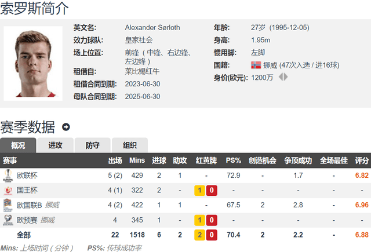Click the Nations League 欧国联B logo
The image size is (371, 252).
(x=8, y=205)
